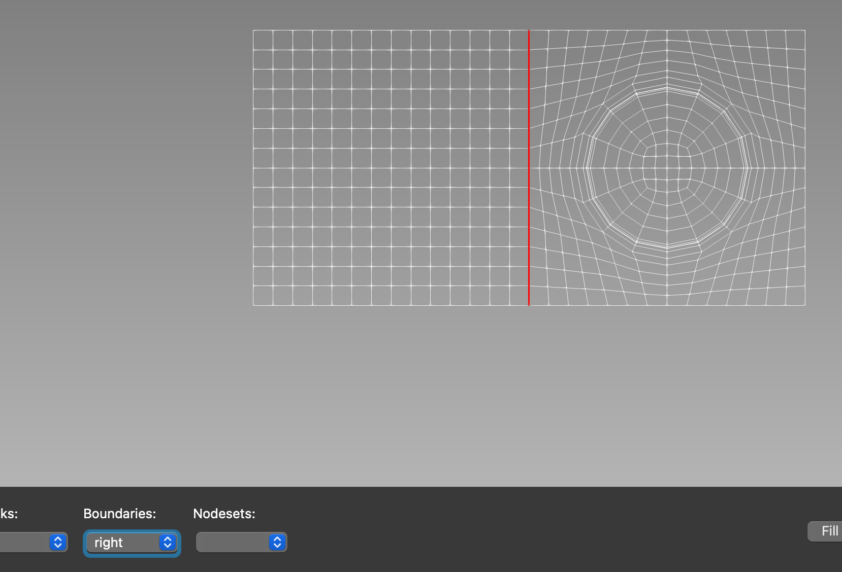Click the blue stepper on the Blocks selector

tap(57, 542)
